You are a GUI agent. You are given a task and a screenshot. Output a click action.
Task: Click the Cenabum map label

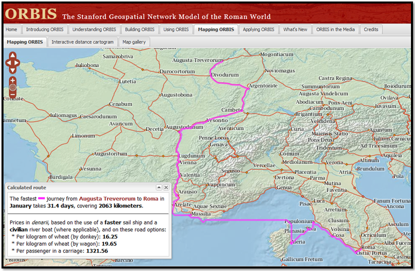[x=120, y=104]
